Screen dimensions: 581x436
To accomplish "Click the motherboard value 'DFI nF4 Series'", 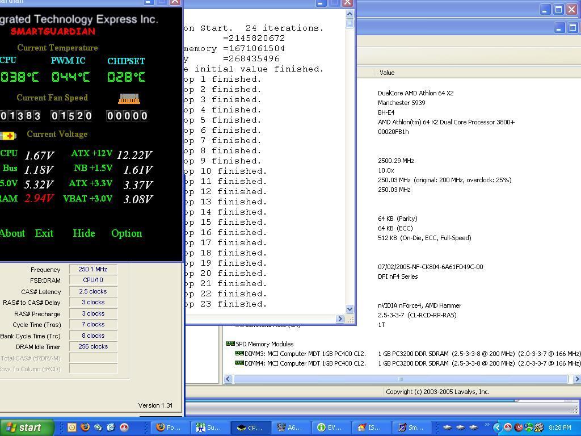I will tap(398, 276).
